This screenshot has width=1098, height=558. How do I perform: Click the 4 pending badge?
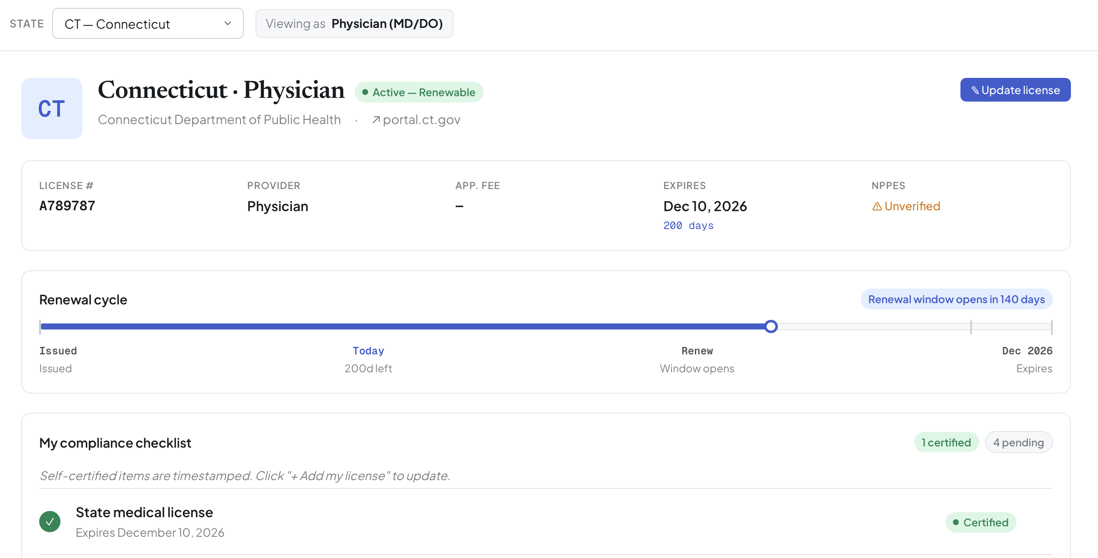coord(1018,442)
